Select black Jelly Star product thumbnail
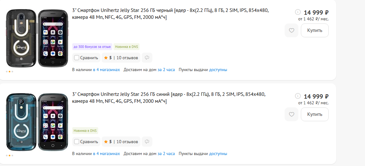Screen dimensions: 365x166 pos(37,39)
